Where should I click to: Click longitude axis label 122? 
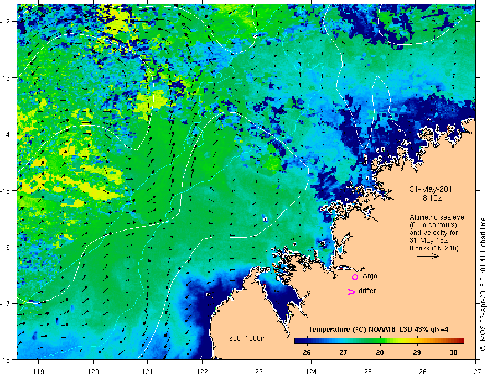pos(202,372)
